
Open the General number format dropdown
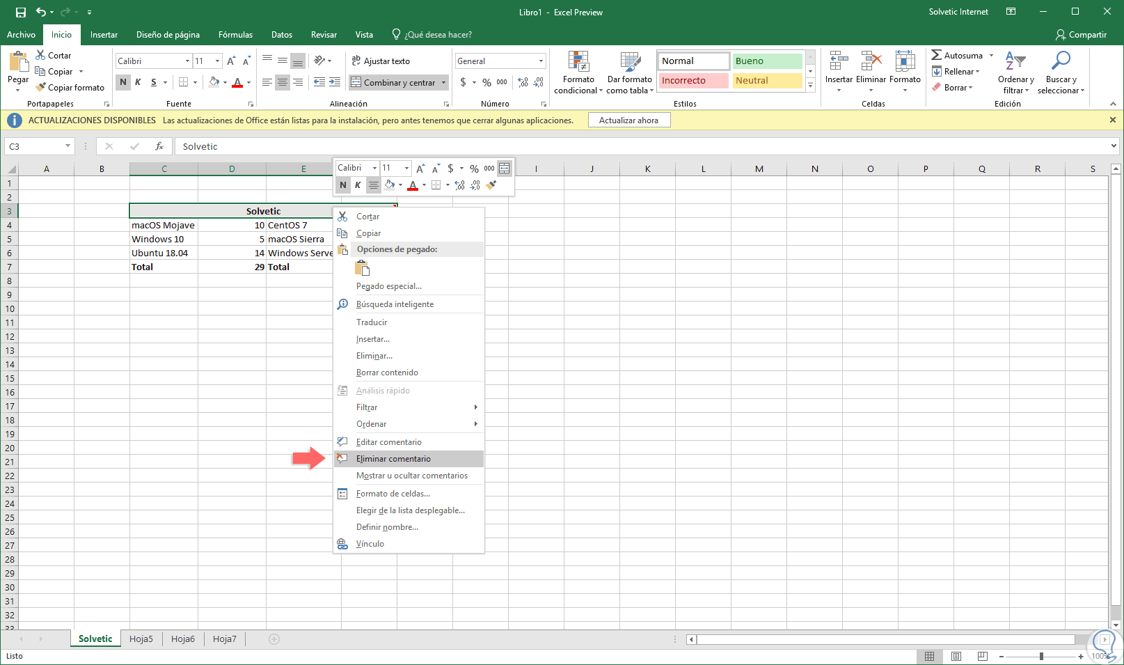click(x=541, y=61)
